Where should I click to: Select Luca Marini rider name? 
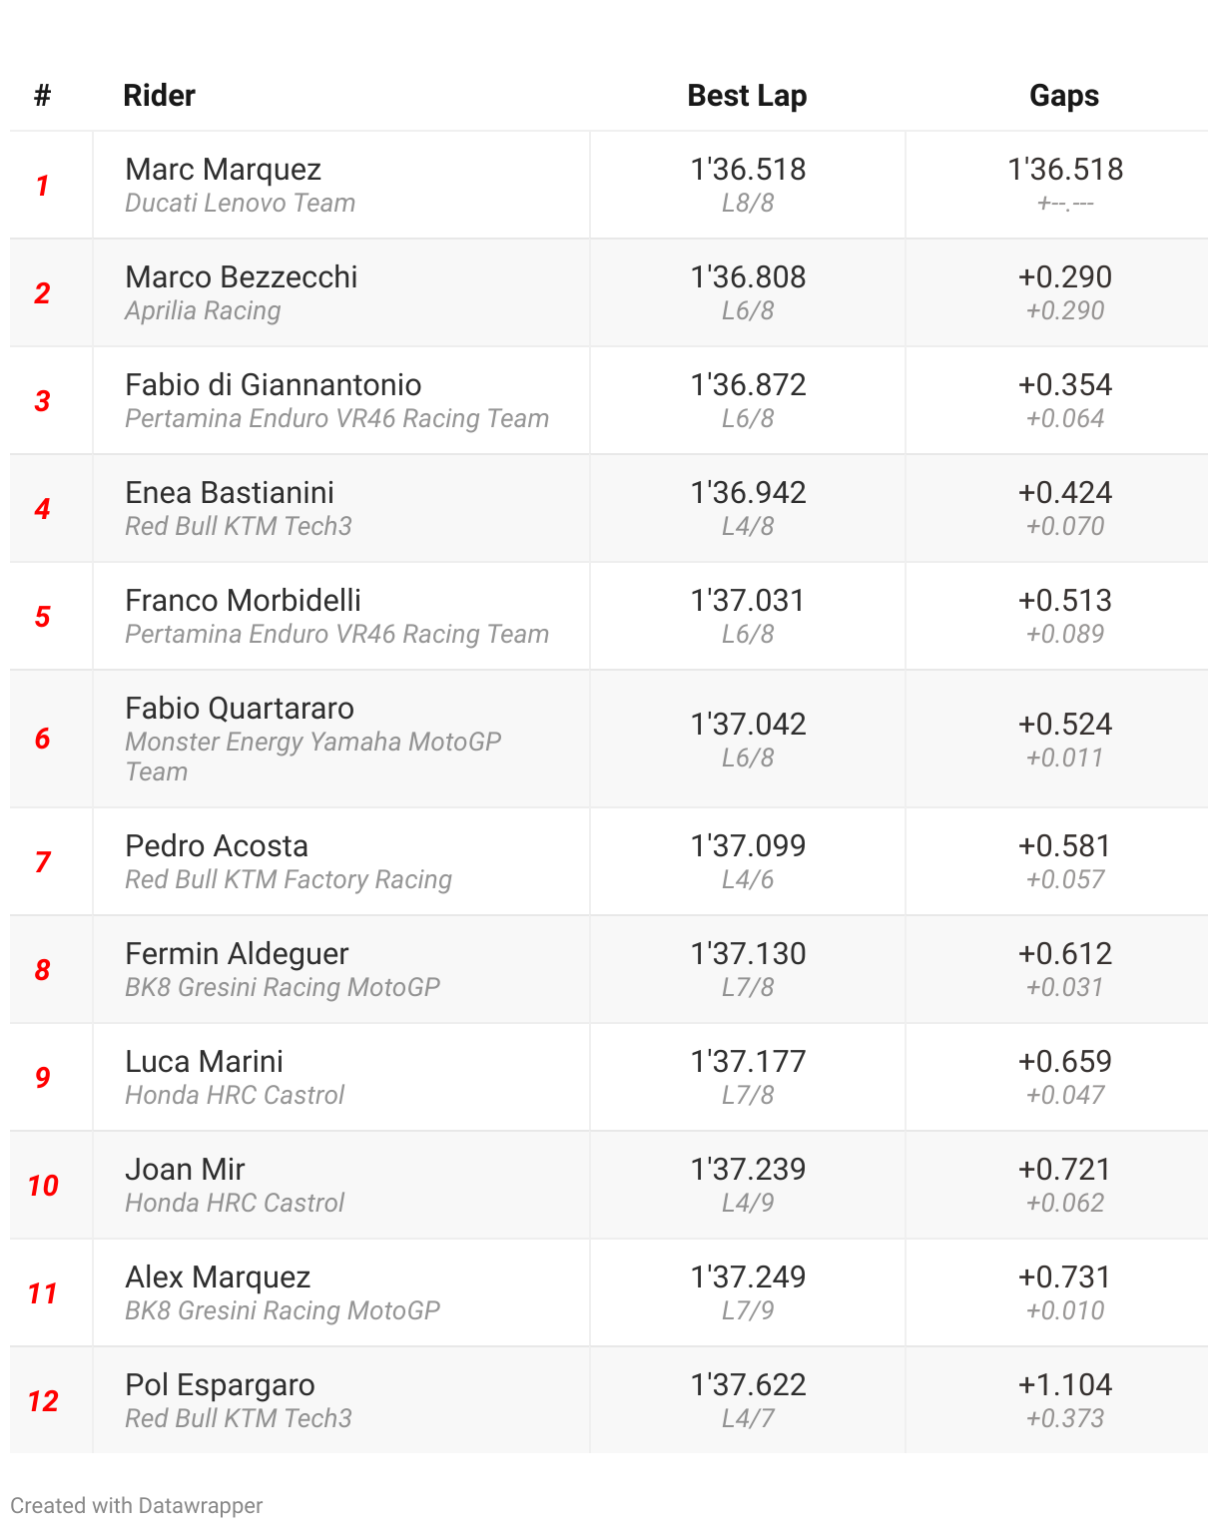(205, 1062)
